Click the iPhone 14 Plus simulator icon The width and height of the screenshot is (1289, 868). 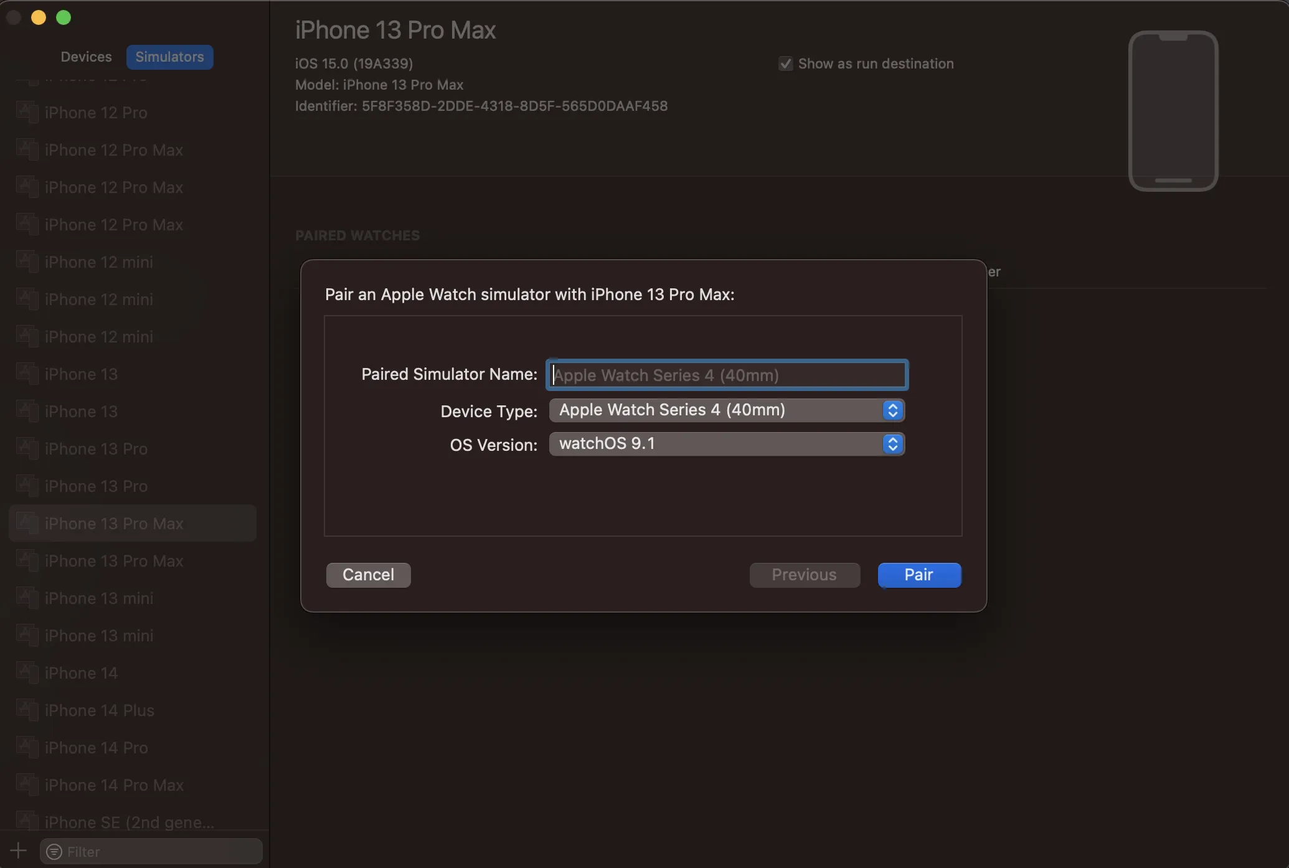pos(27,710)
